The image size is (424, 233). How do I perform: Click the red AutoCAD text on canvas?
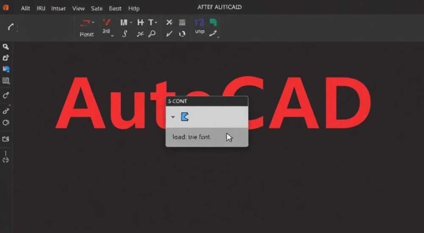214,103
